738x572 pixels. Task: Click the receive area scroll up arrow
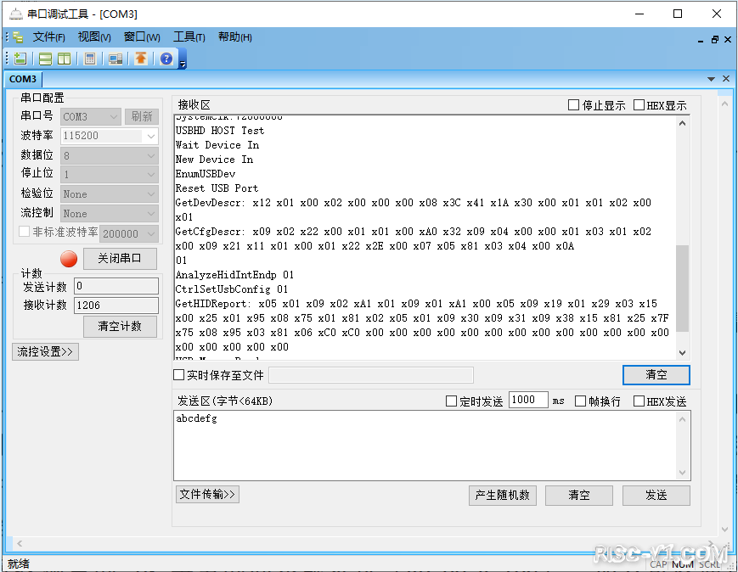point(683,123)
